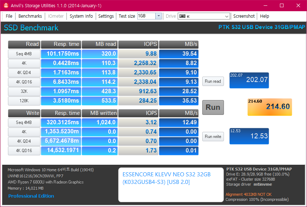
Task: Click the 2,258.32 IOPS cell
Action: (138, 63)
